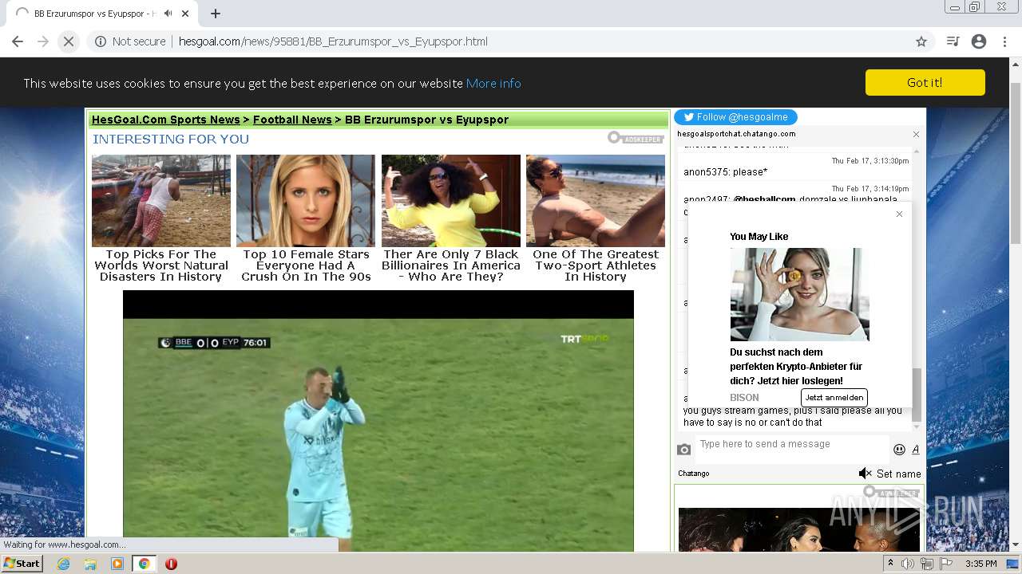Image resolution: width=1022 pixels, height=574 pixels.
Task: Open chat text formatting A icon
Action: click(x=916, y=450)
